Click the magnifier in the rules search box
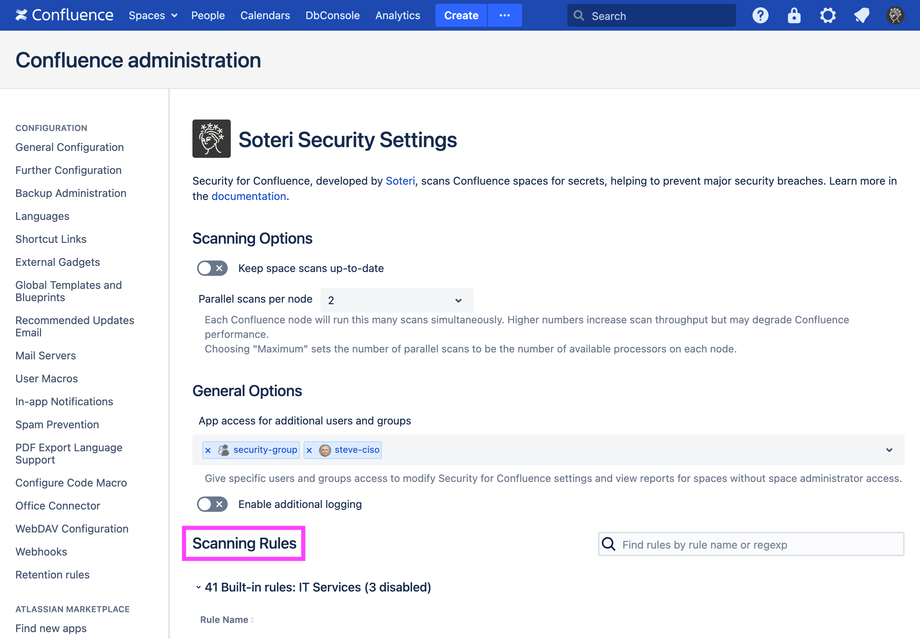Screen dimensions: 920x639 [608, 544]
